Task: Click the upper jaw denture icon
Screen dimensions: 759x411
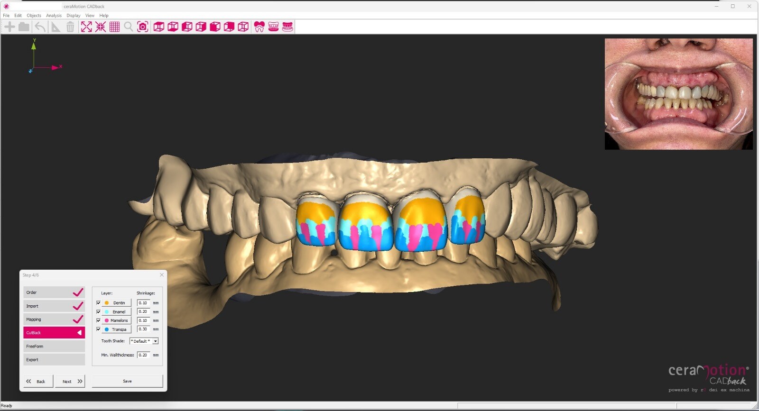Action: [274, 27]
